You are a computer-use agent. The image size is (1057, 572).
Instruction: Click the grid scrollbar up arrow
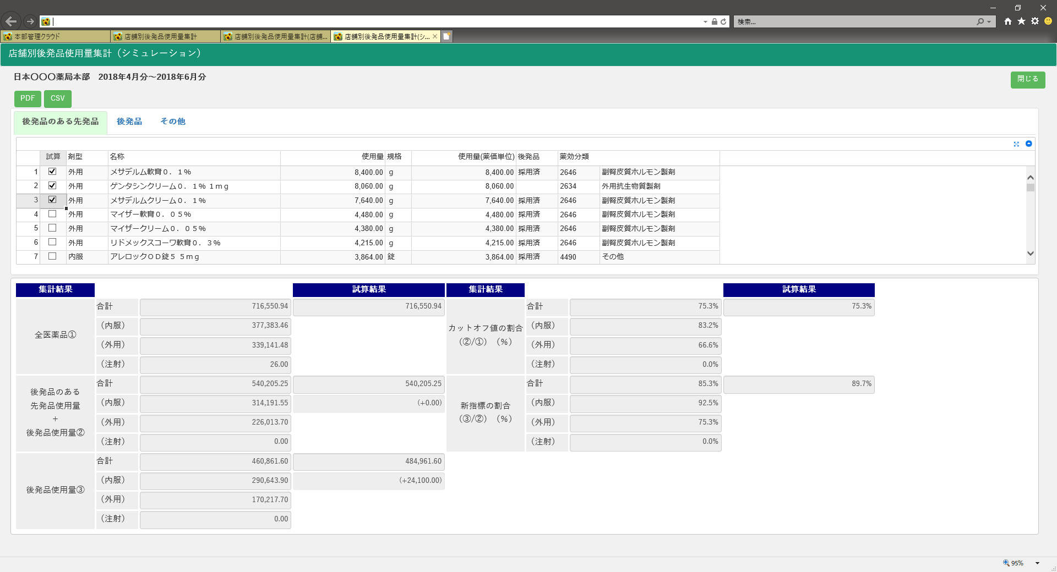coord(1031,178)
